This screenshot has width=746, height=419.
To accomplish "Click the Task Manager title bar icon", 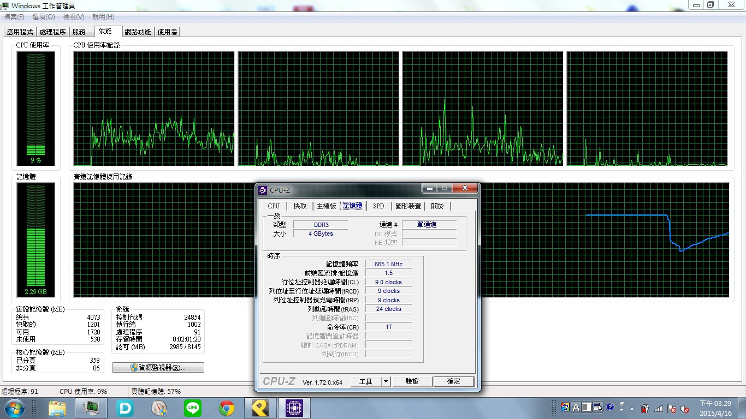I will click(x=5, y=5).
